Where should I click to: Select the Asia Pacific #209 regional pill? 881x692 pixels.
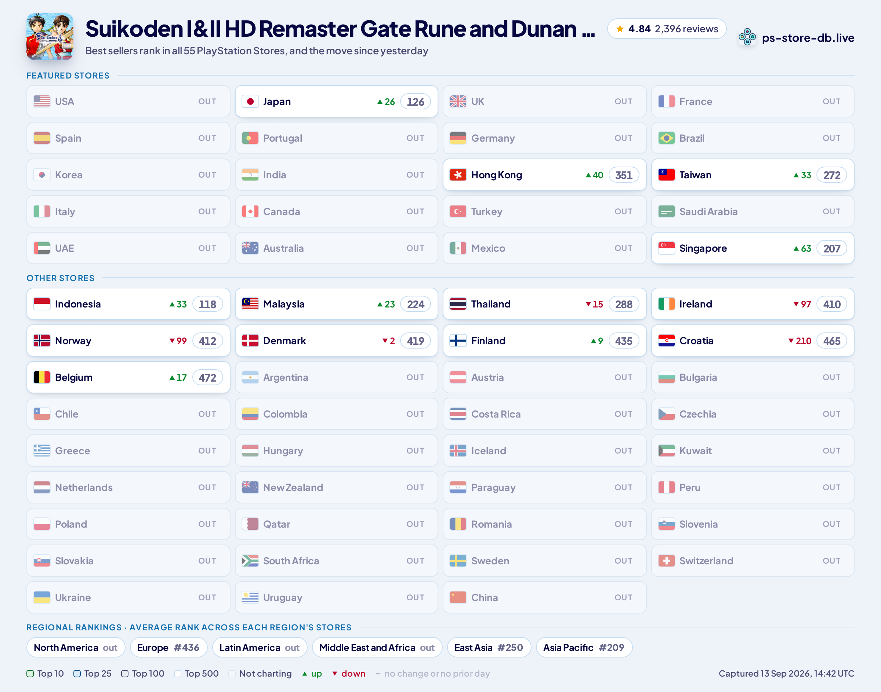tap(584, 648)
